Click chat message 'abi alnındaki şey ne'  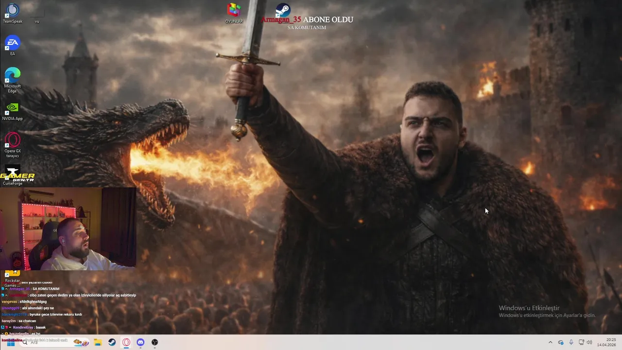(38, 308)
